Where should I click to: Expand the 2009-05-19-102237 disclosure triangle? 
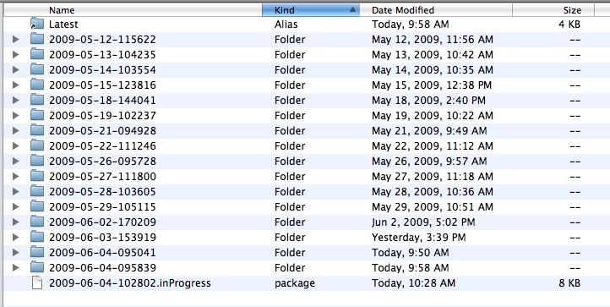click(15, 115)
